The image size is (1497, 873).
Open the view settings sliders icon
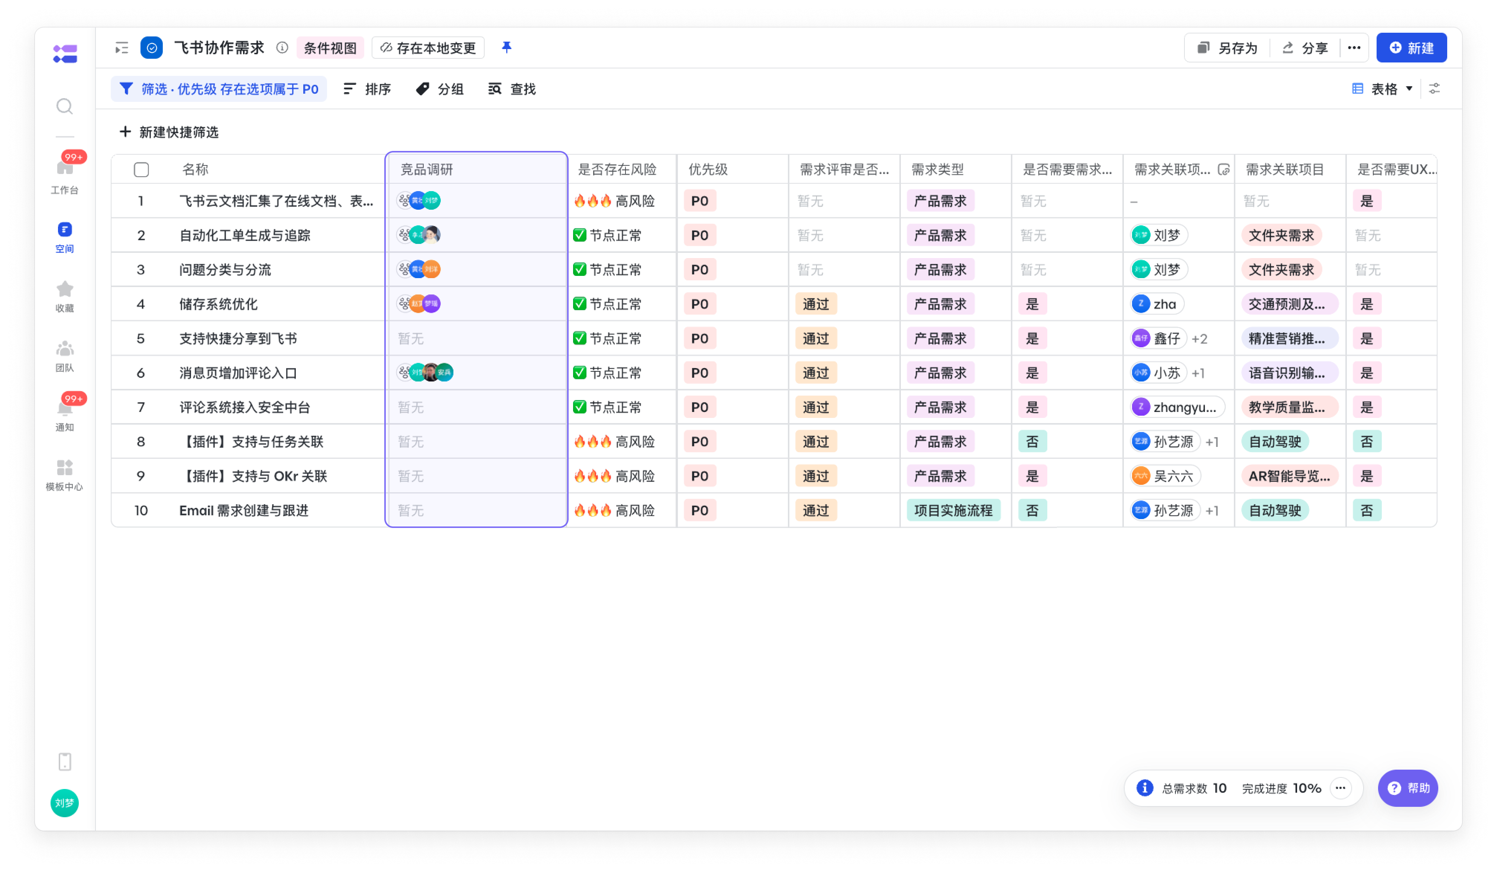point(1435,88)
